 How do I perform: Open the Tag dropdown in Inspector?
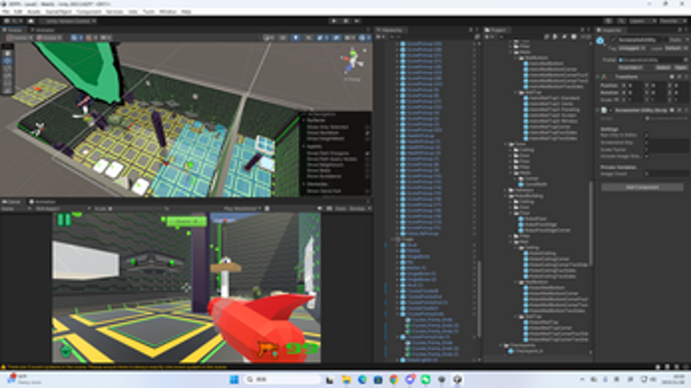[x=634, y=48]
